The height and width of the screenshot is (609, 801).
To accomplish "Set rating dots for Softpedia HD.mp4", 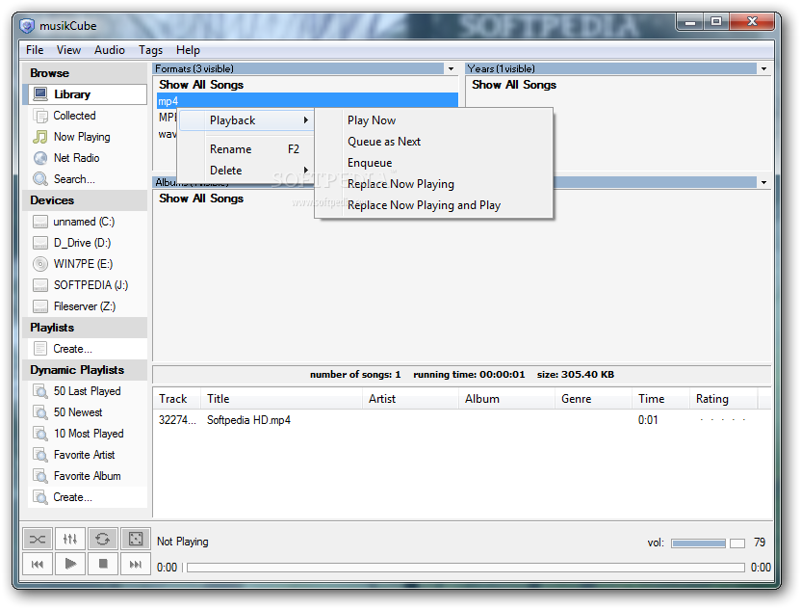I will [x=723, y=420].
